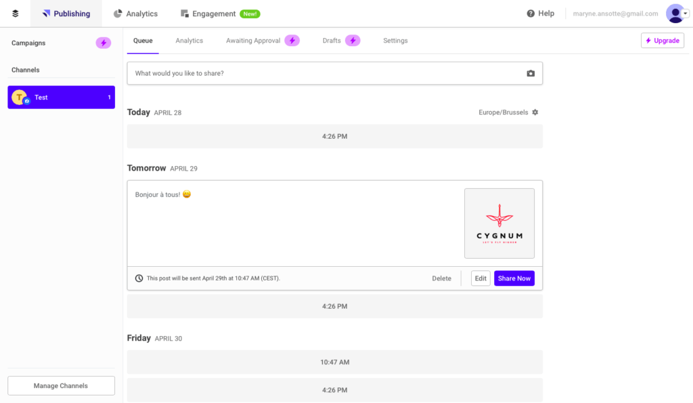Click the Twitter badge on the Test channel avatar
Image resolution: width=693 pixels, height=403 pixels.
[25, 102]
